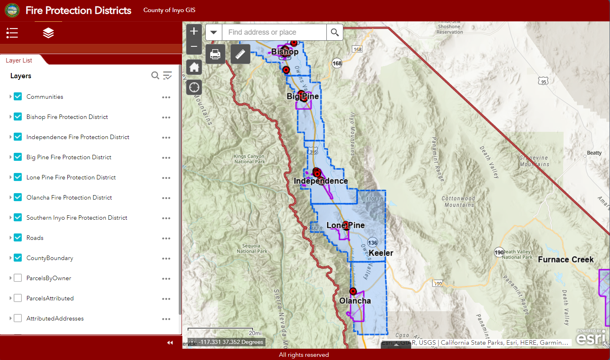The image size is (610, 360).
Task: Open options menu for ParcelsAttributed layer
Action: pos(166,299)
